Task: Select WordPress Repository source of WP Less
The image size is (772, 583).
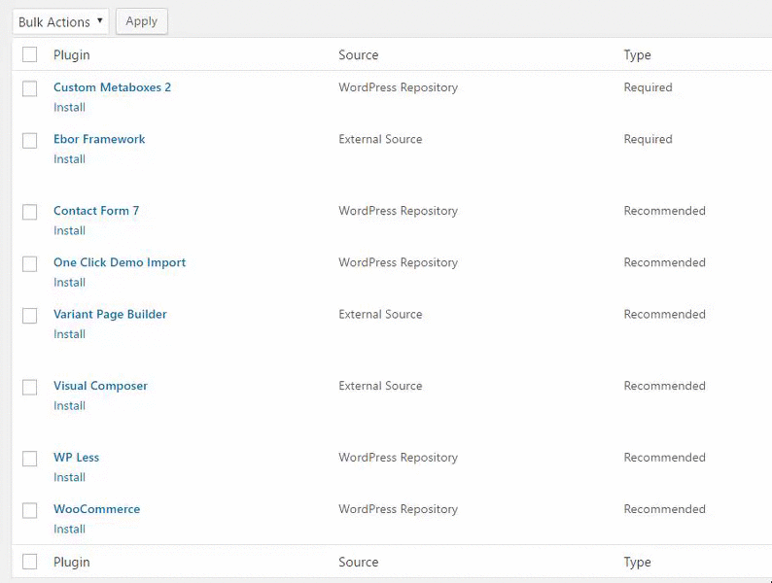Action: click(x=399, y=458)
